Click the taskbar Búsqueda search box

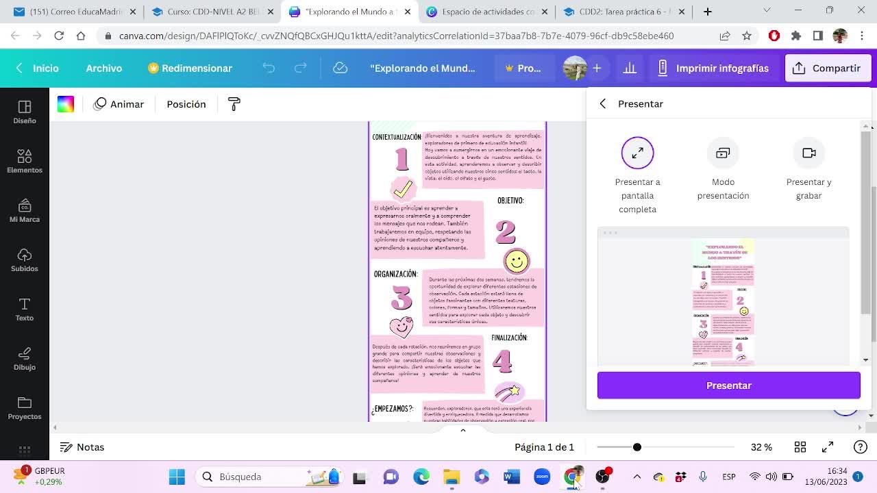click(x=271, y=477)
